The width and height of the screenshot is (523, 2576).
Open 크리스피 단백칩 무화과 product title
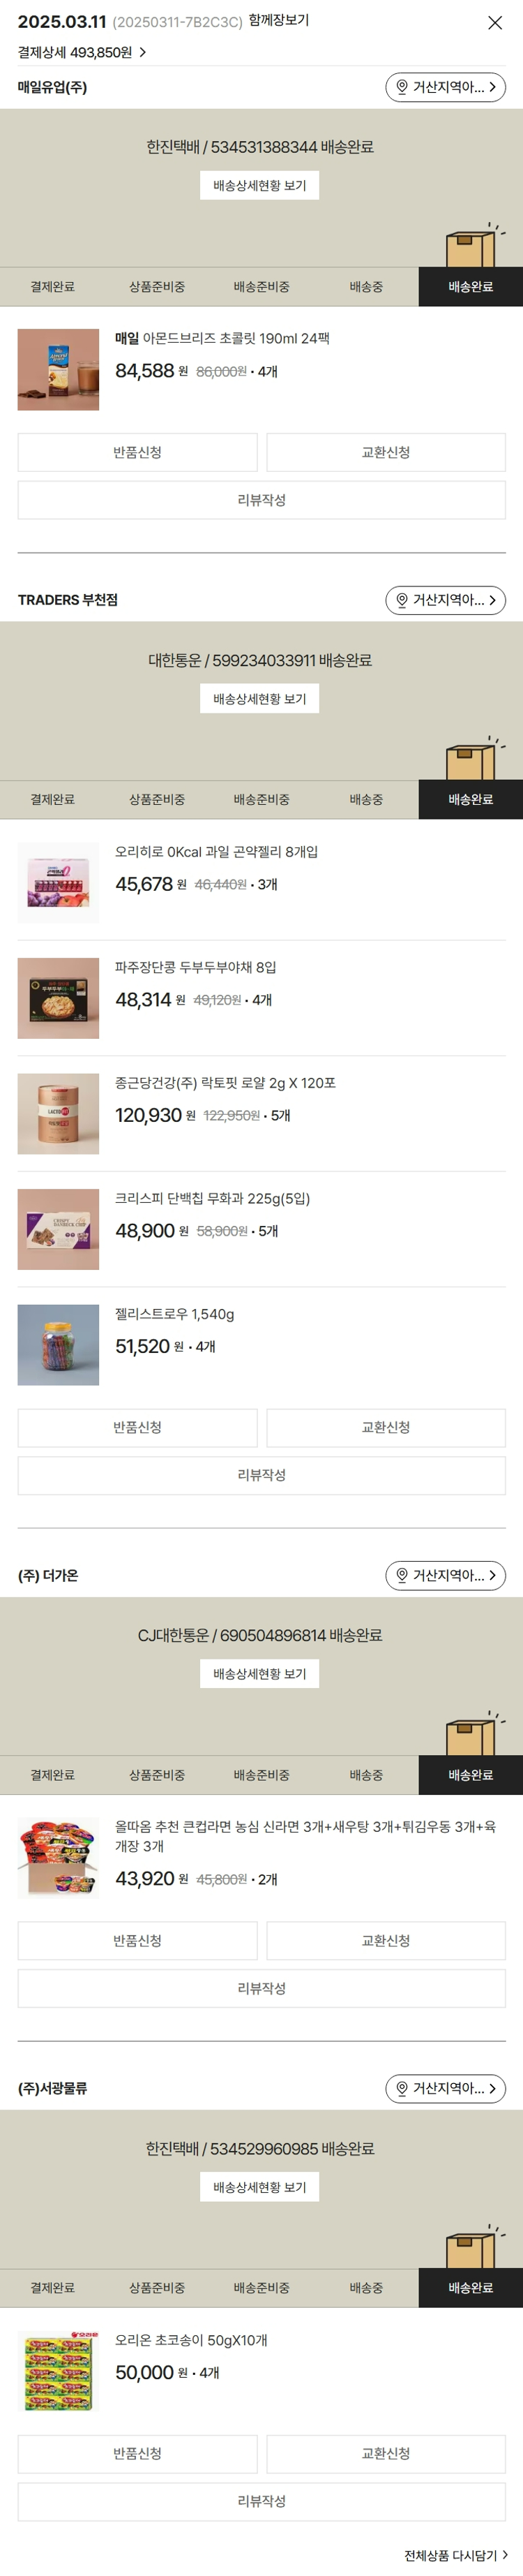coord(213,1198)
